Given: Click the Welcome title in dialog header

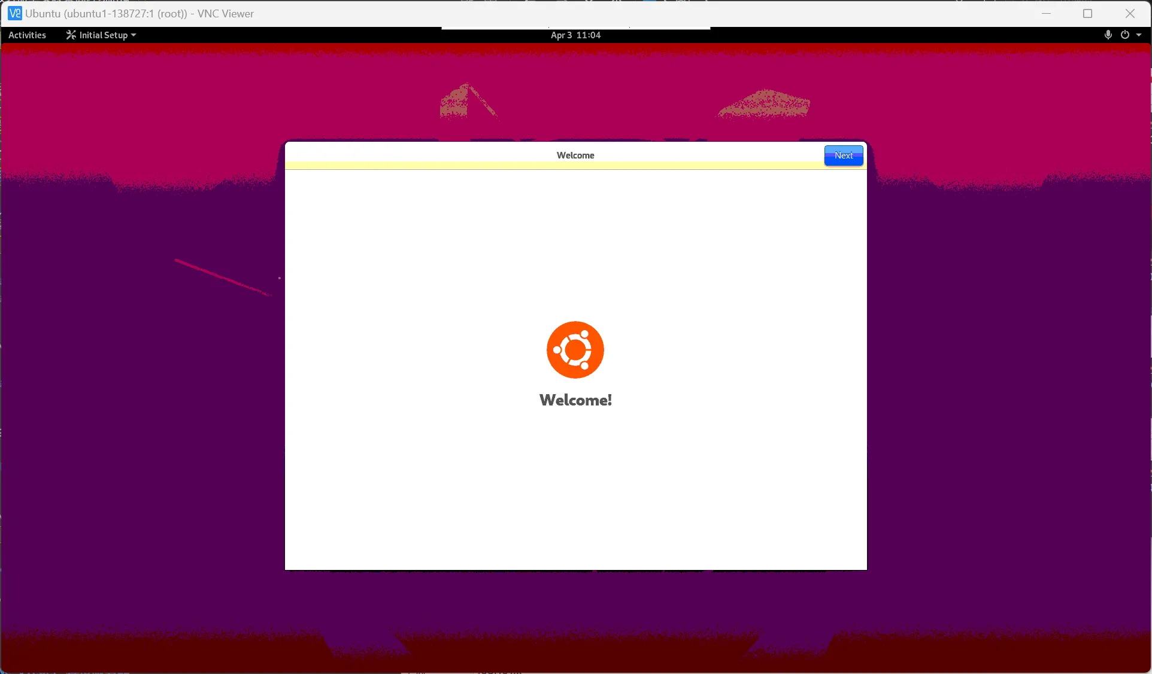Looking at the screenshot, I should (x=575, y=155).
